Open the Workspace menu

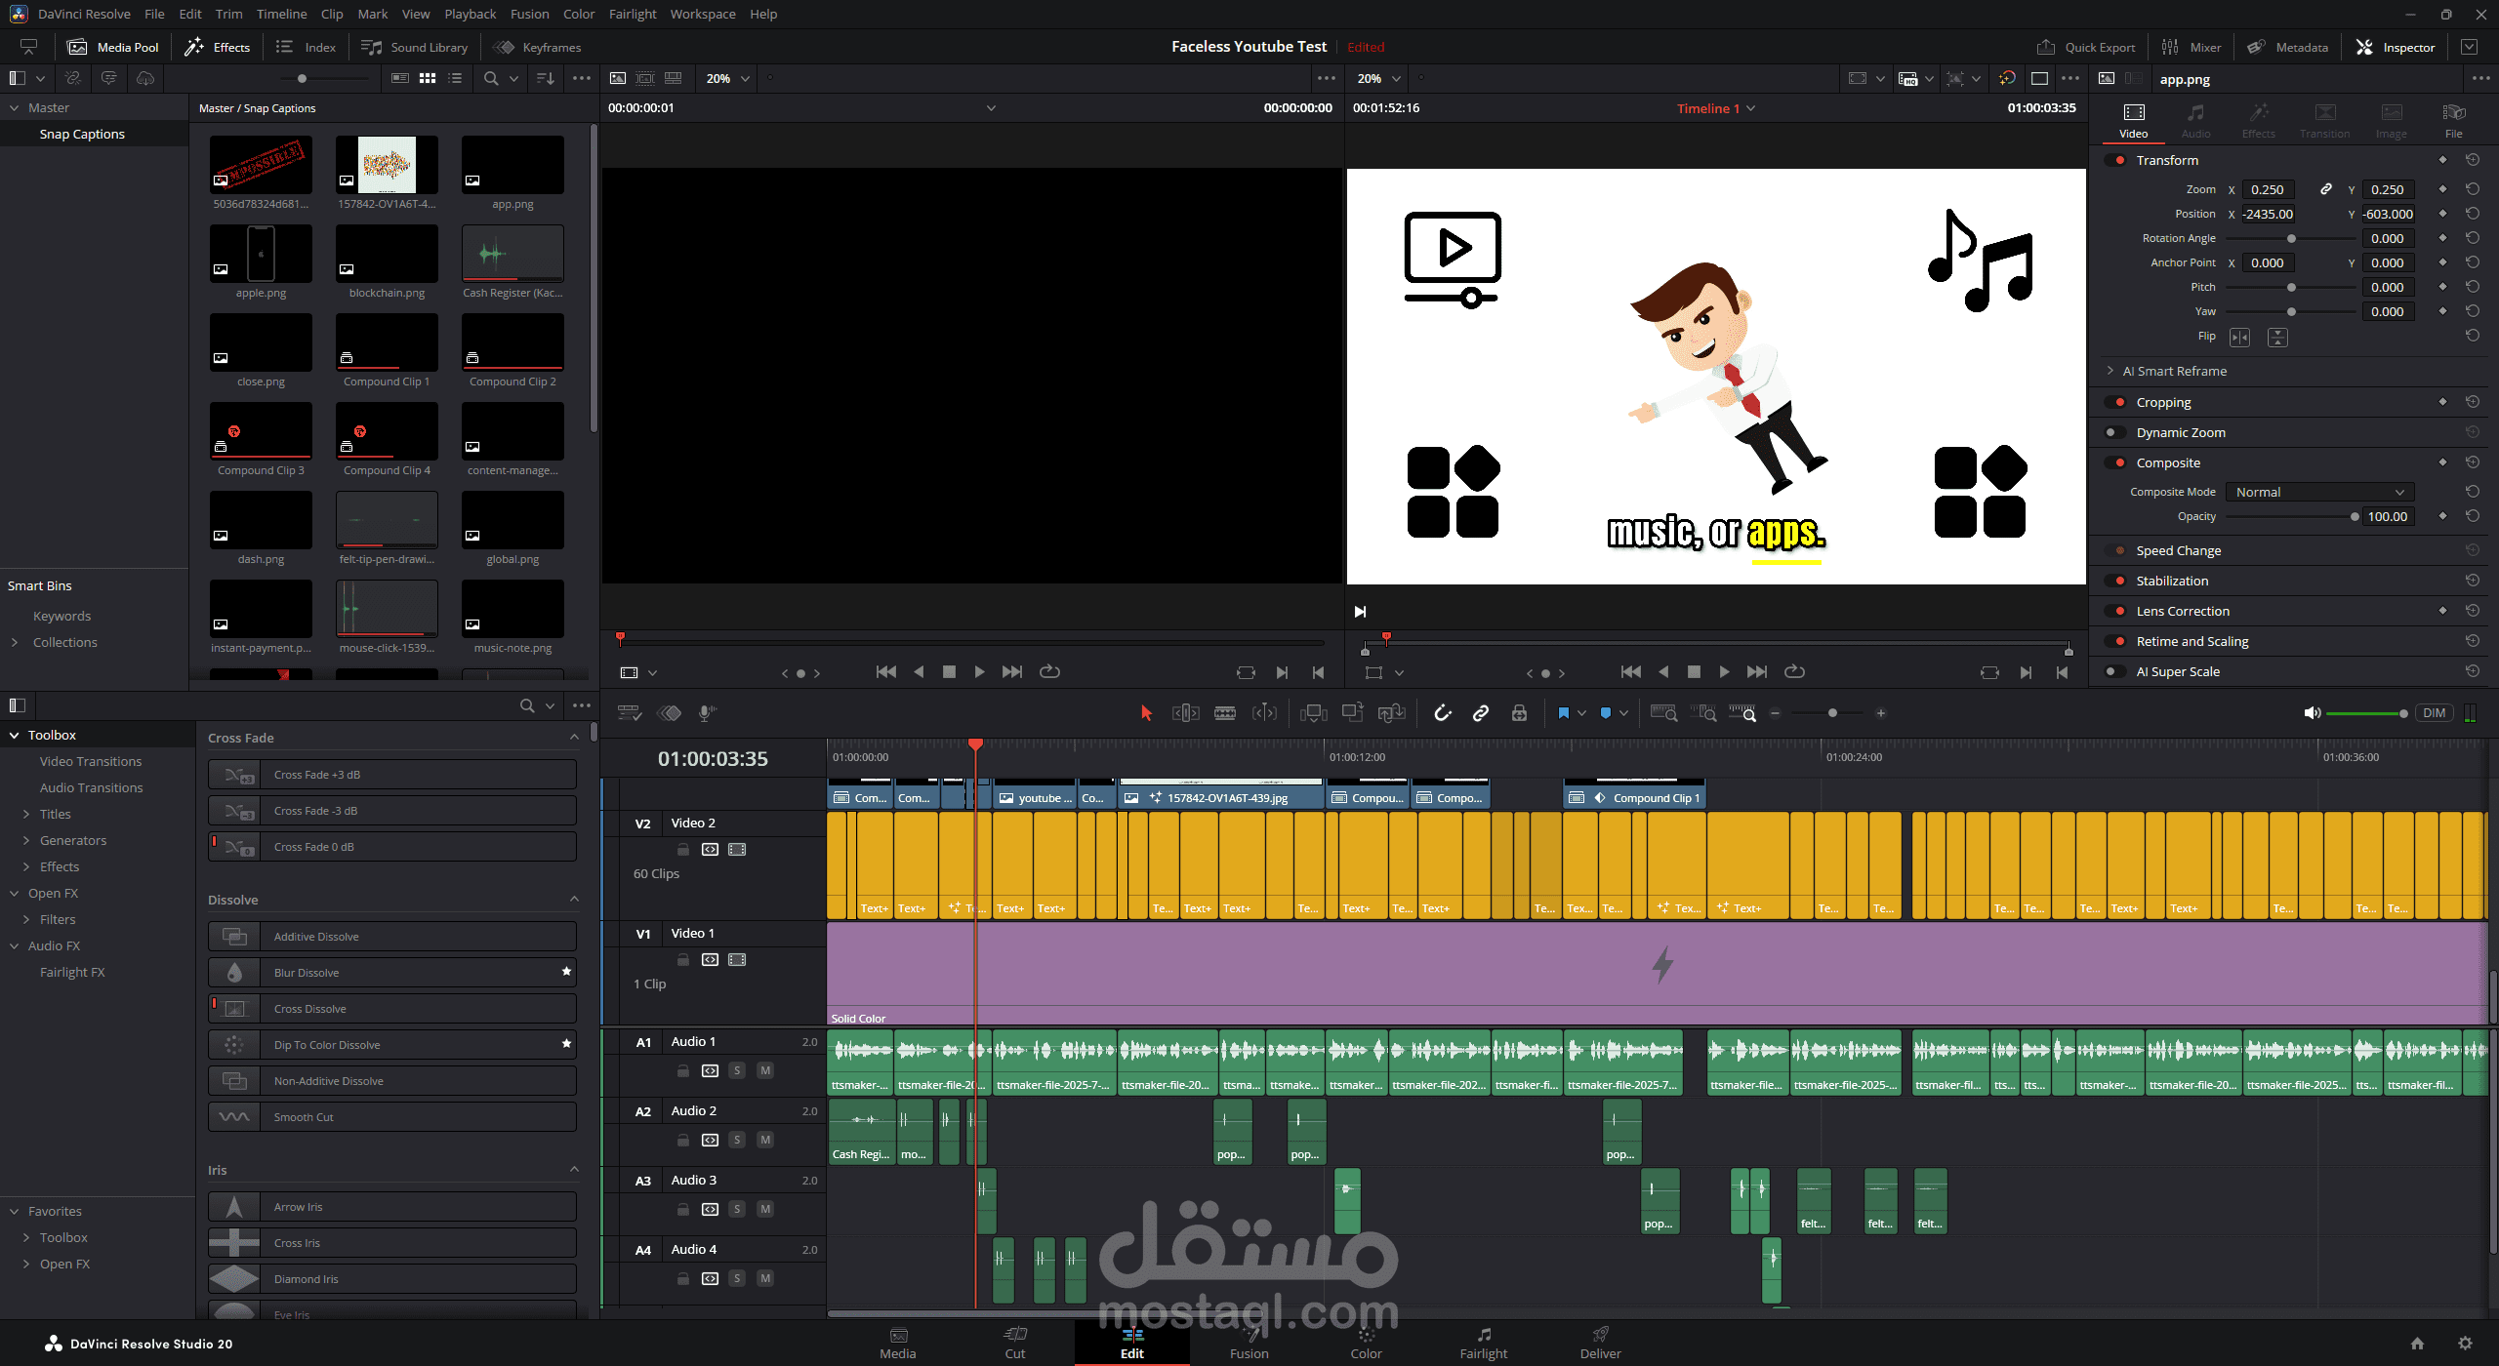point(703,14)
